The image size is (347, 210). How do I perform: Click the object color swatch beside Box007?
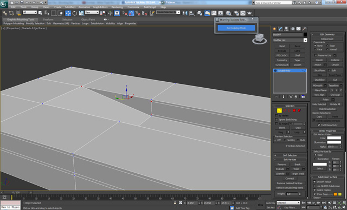[x=305, y=35]
